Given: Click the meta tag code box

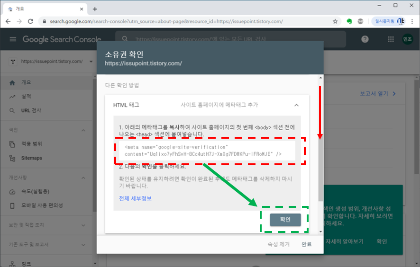Looking at the screenshot, I should coord(207,151).
